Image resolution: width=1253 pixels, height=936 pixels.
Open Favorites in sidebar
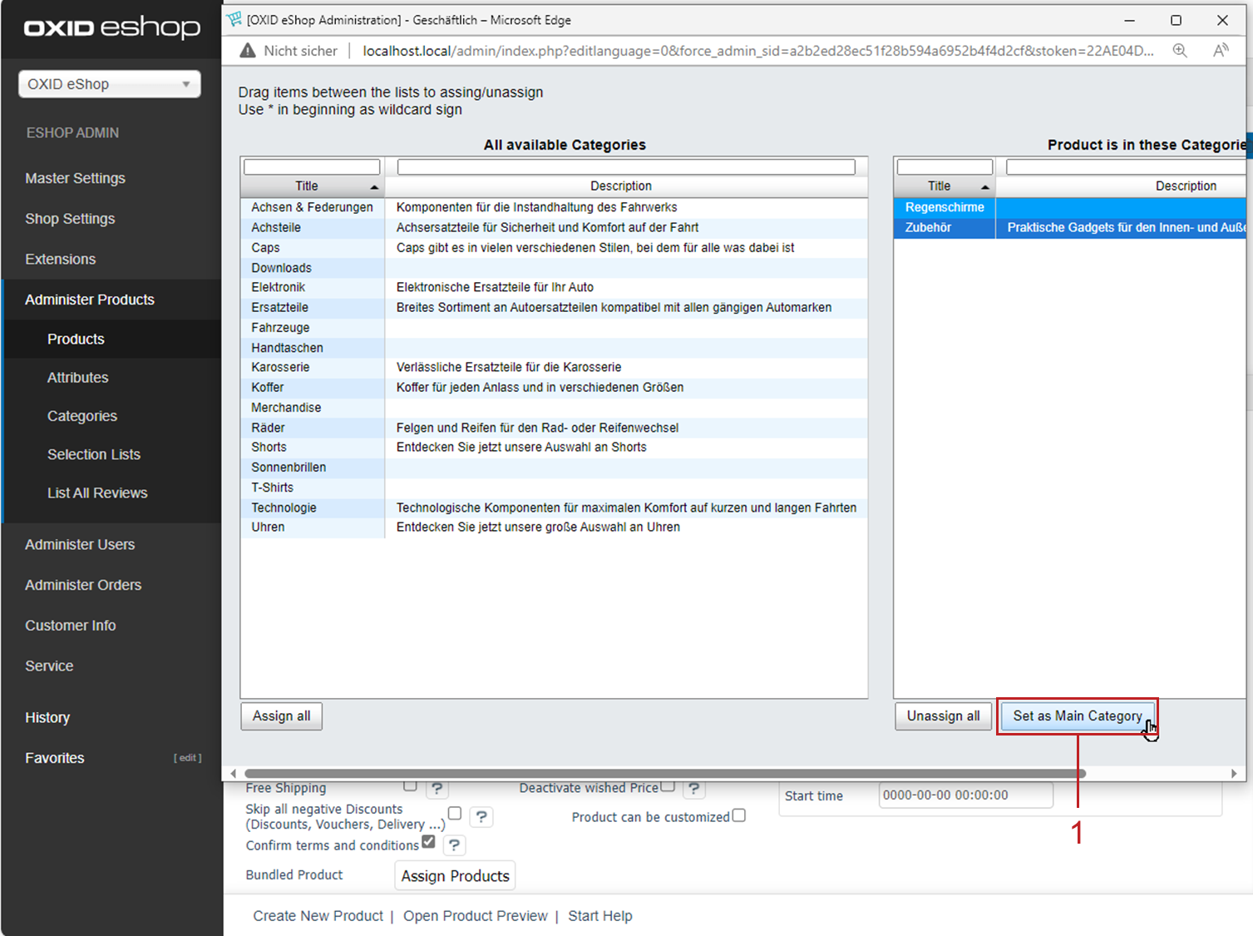click(x=54, y=758)
